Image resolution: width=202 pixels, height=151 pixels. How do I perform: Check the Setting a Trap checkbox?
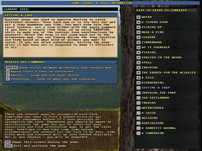(138, 88)
